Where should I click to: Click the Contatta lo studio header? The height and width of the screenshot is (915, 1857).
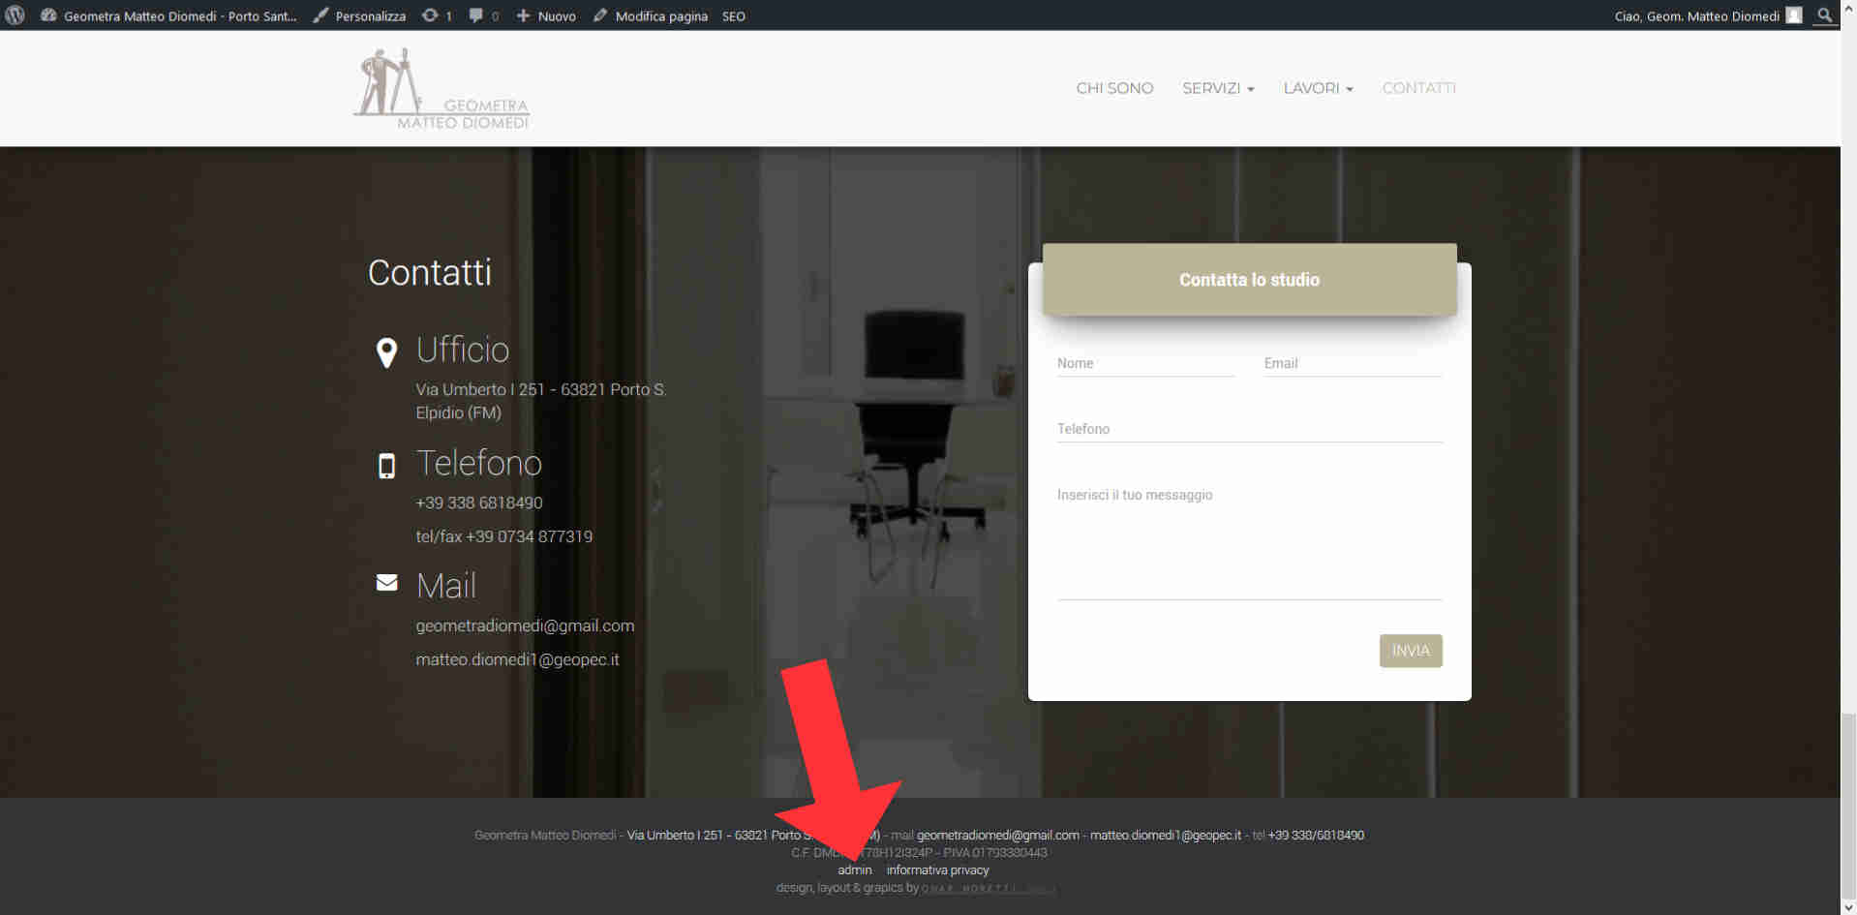pyautogui.click(x=1249, y=280)
